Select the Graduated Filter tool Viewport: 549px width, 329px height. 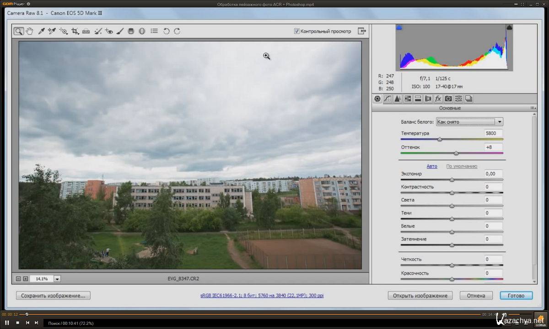(x=131, y=31)
